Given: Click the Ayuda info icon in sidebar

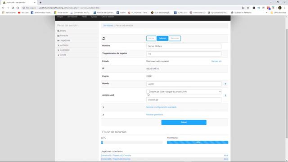Looking at the screenshot, I should [x=58, y=55].
